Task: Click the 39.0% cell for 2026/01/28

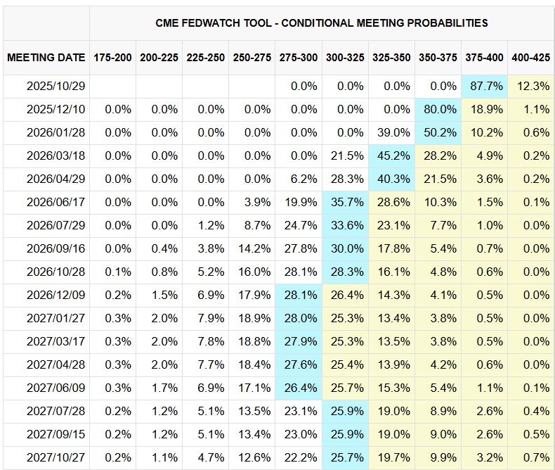Action: point(392,132)
